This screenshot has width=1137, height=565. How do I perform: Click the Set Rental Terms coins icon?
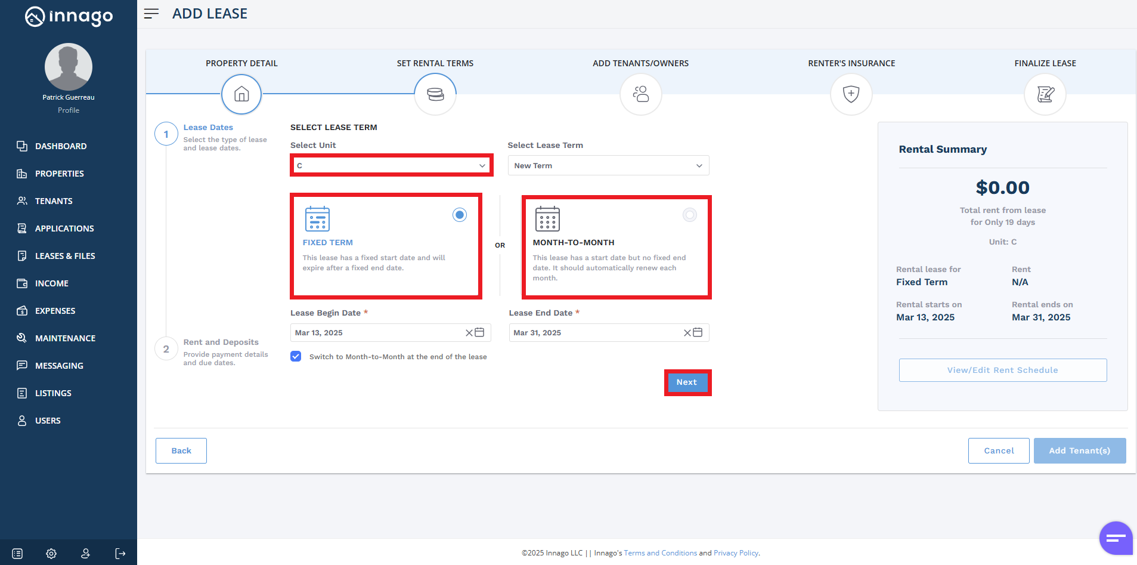tap(435, 94)
